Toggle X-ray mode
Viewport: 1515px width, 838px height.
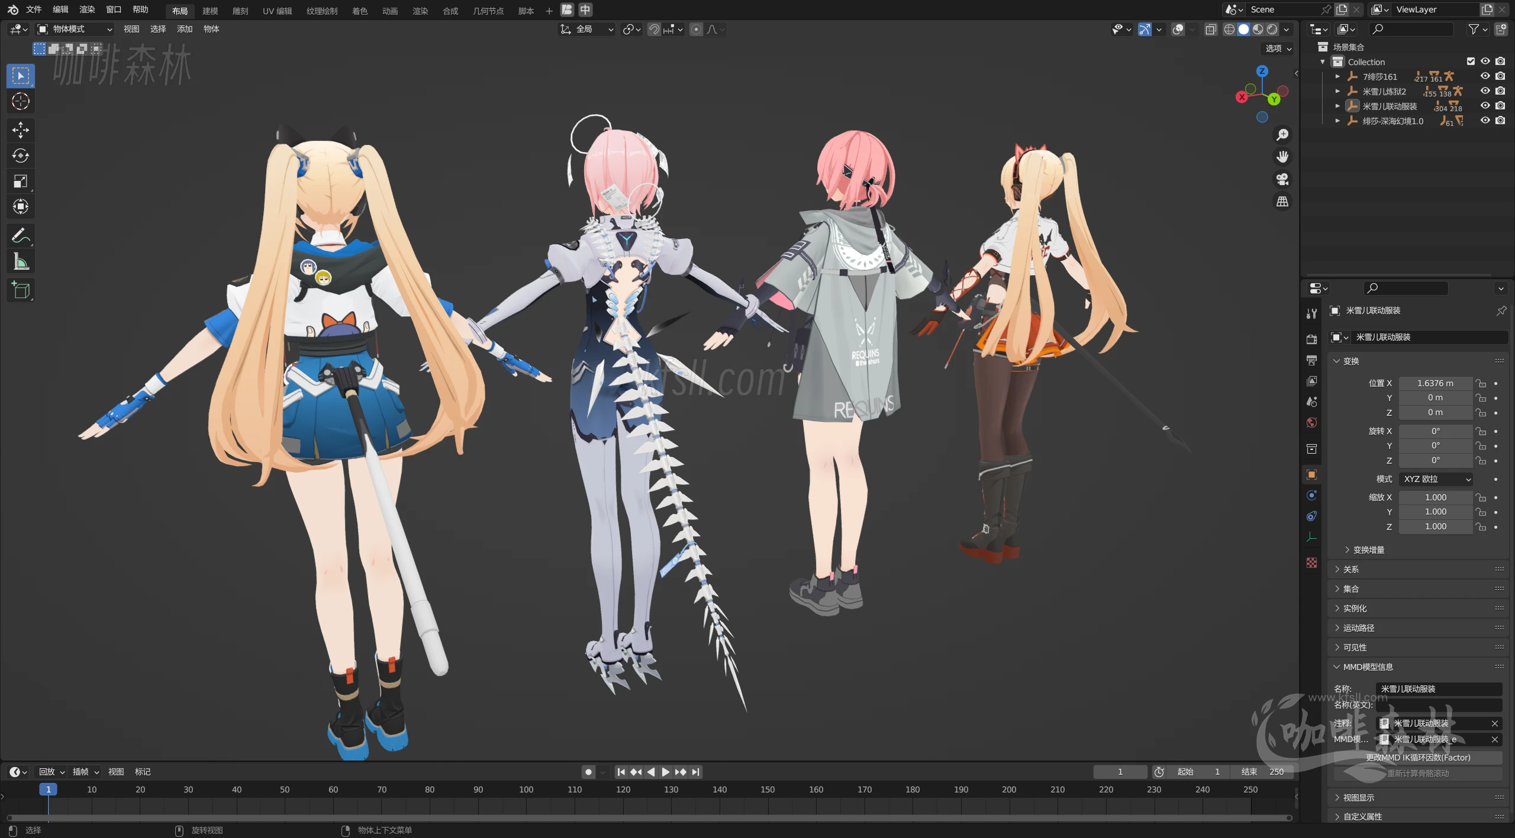click(x=1211, y=29)
